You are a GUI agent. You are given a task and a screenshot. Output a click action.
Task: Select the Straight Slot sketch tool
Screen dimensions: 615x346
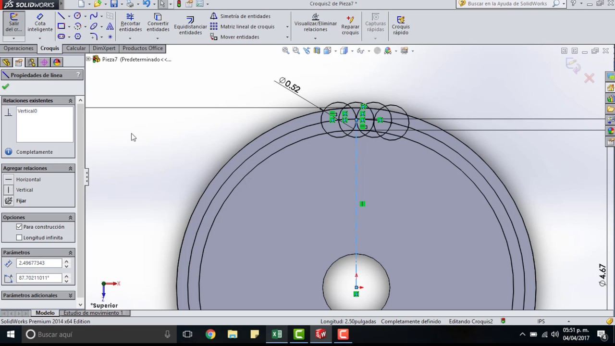tap(61, 37)
